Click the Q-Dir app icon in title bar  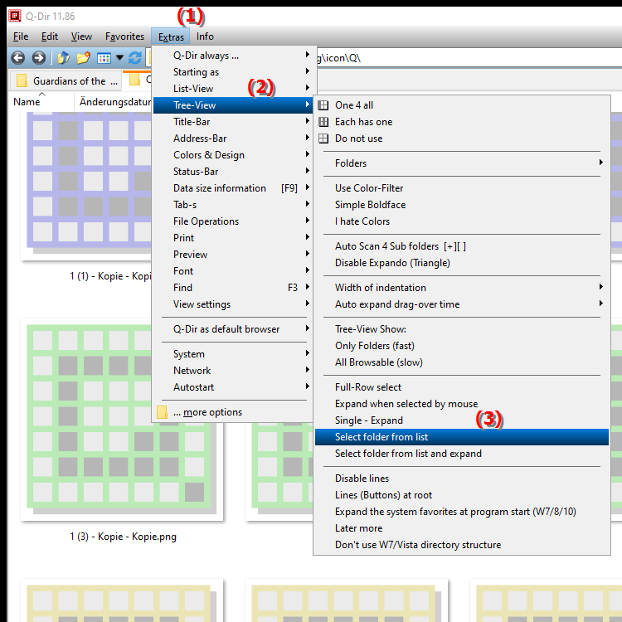click(15, 16)
